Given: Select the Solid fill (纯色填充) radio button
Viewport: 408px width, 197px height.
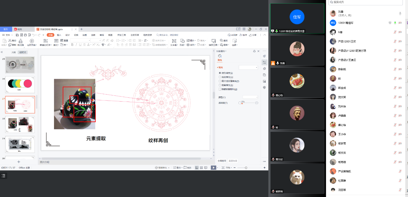Looking at the screenshot, I should [x=220, y=73].
